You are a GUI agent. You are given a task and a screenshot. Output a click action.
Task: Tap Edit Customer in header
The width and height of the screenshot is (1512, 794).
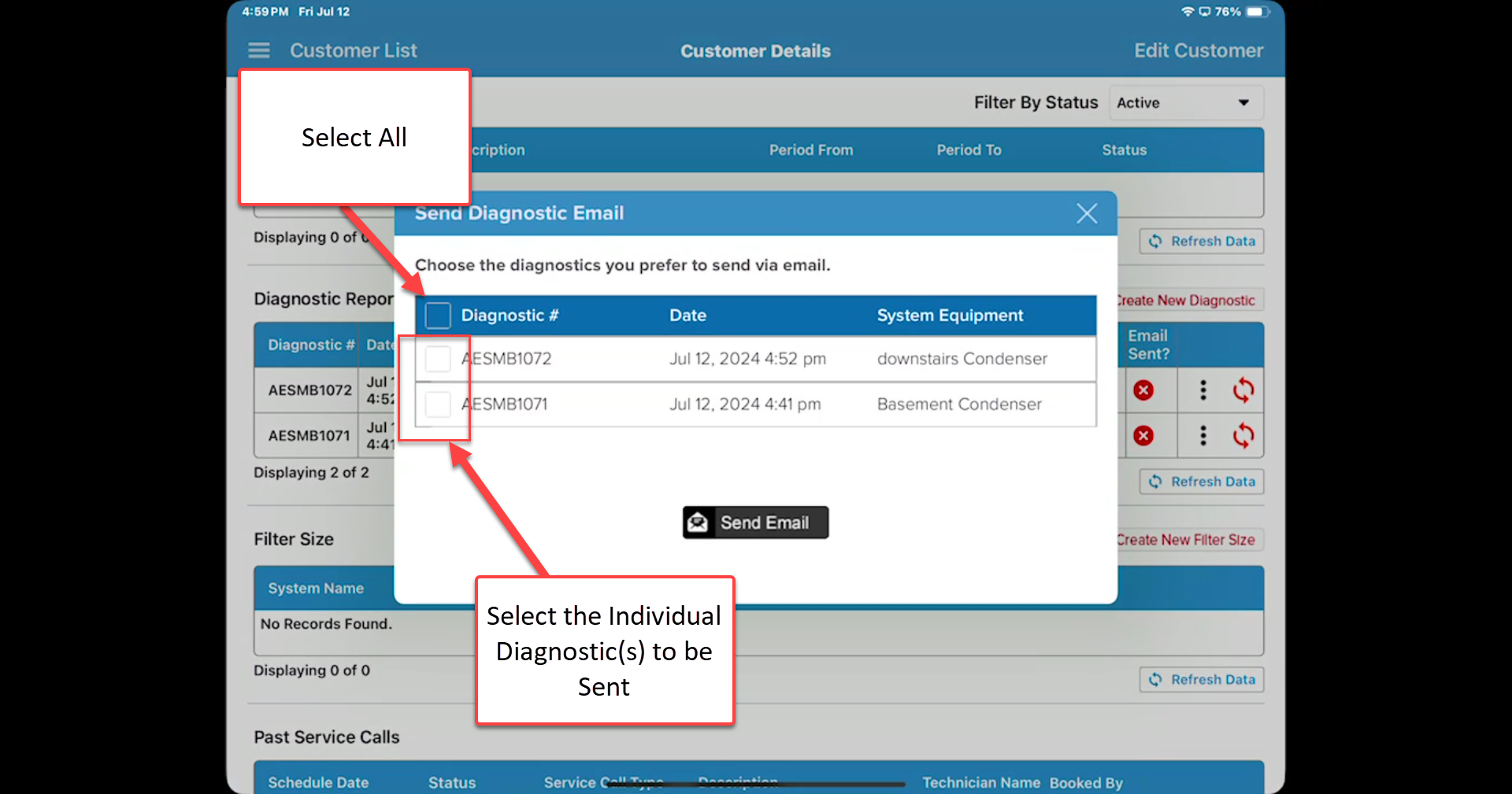point(1199,50)
